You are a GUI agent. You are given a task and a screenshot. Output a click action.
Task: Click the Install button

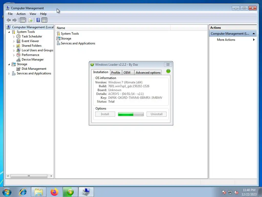tap(105, 114)
